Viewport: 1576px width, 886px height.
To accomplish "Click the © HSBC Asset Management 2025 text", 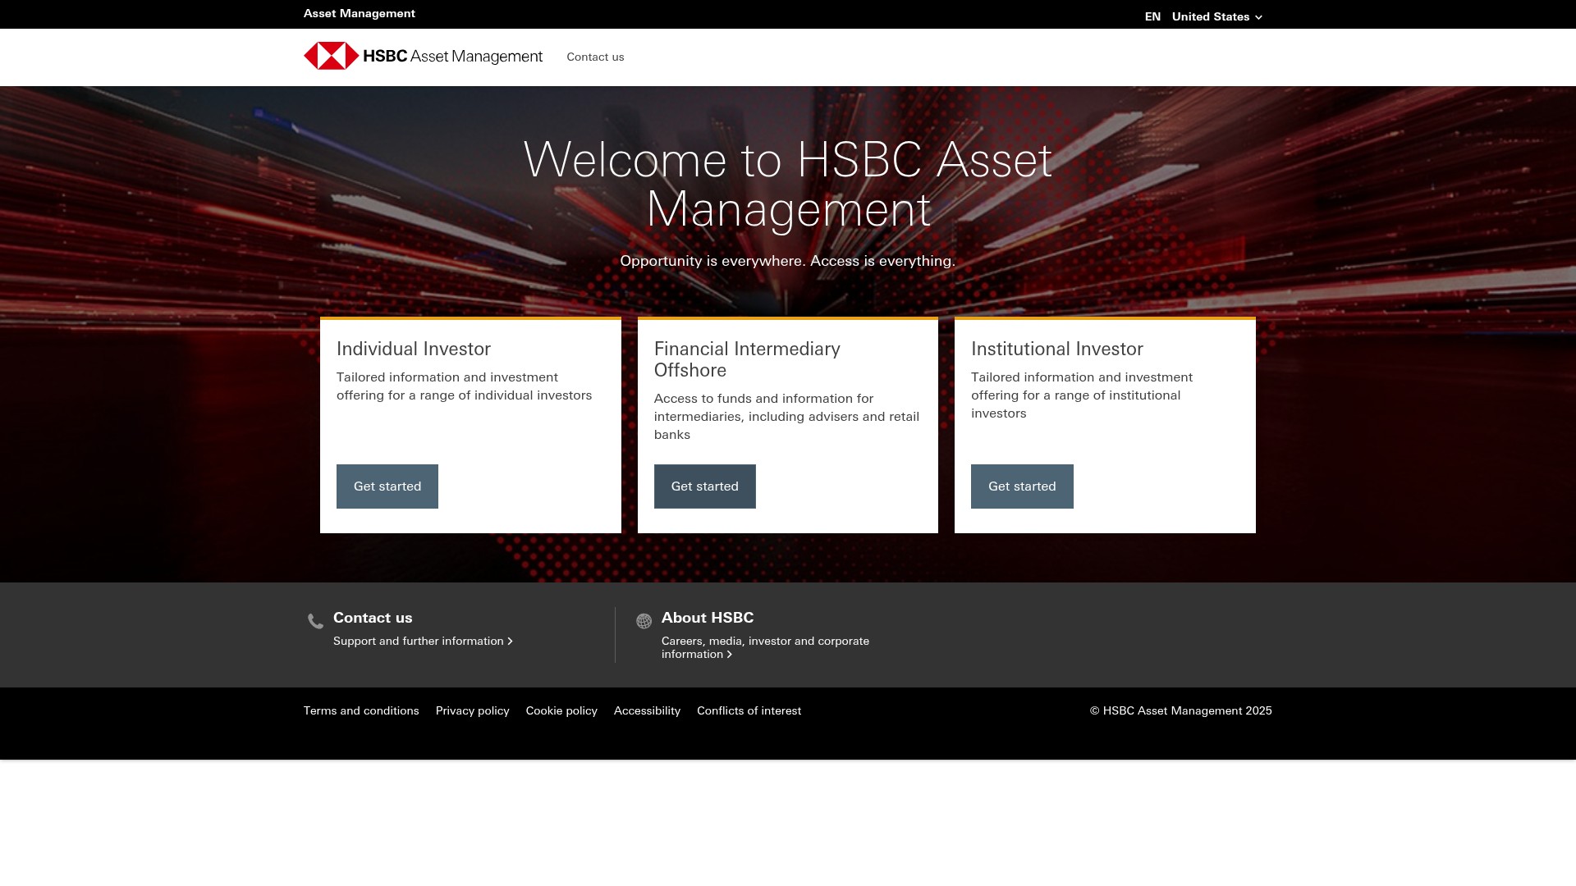I will (1181, 710).
